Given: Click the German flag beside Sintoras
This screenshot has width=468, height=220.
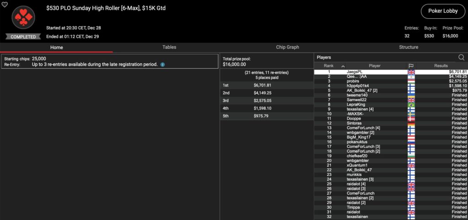Looking at the screenshot, I should click(411, 123).
